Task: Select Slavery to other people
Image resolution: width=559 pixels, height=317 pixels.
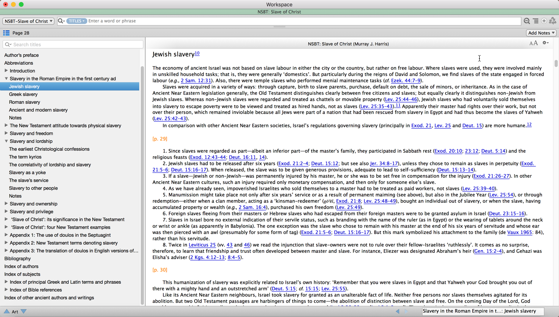Action: click(x=33, y=188)
